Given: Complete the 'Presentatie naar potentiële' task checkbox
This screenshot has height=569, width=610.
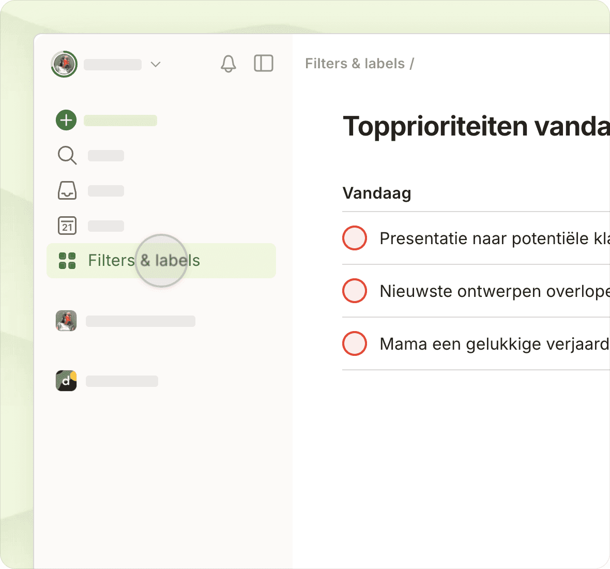Looking at the screenshot, I should pos(355,238).
